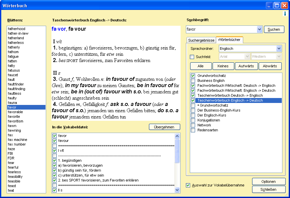The height and width of the screenshot is (198, 290).
Task: Click the Aufwärts button
Action: (246, 66)
